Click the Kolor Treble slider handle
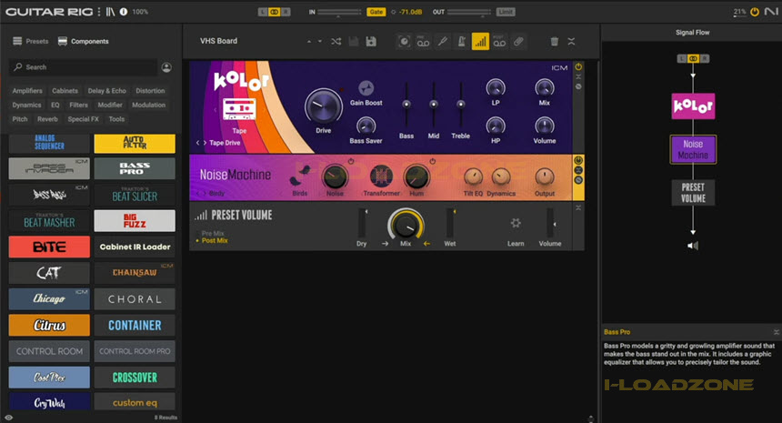The width and height of the screenshot is (782, 423). click(461, 105)
